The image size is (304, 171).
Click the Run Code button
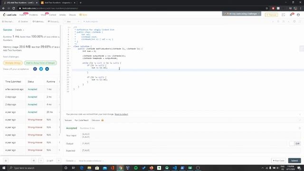279,161
